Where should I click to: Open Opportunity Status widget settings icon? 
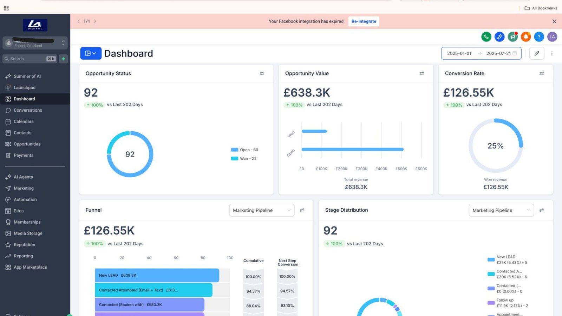(262, 73)
